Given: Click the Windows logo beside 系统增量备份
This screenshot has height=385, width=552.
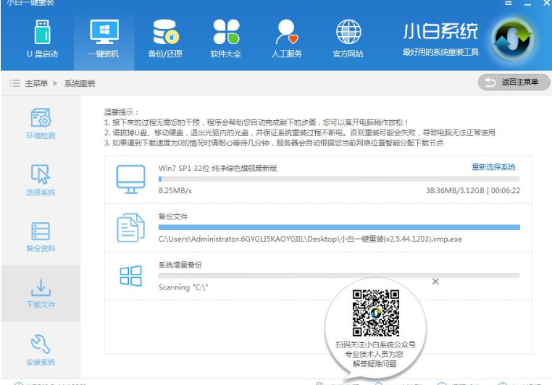Looking at the screenshot, I should [131, 276].
